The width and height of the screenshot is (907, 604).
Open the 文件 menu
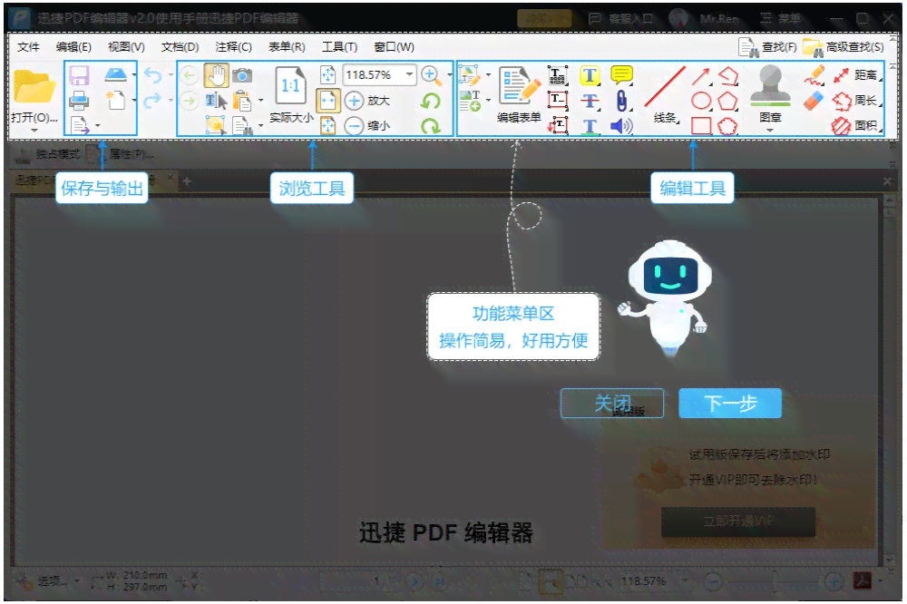tap(28, 47)
